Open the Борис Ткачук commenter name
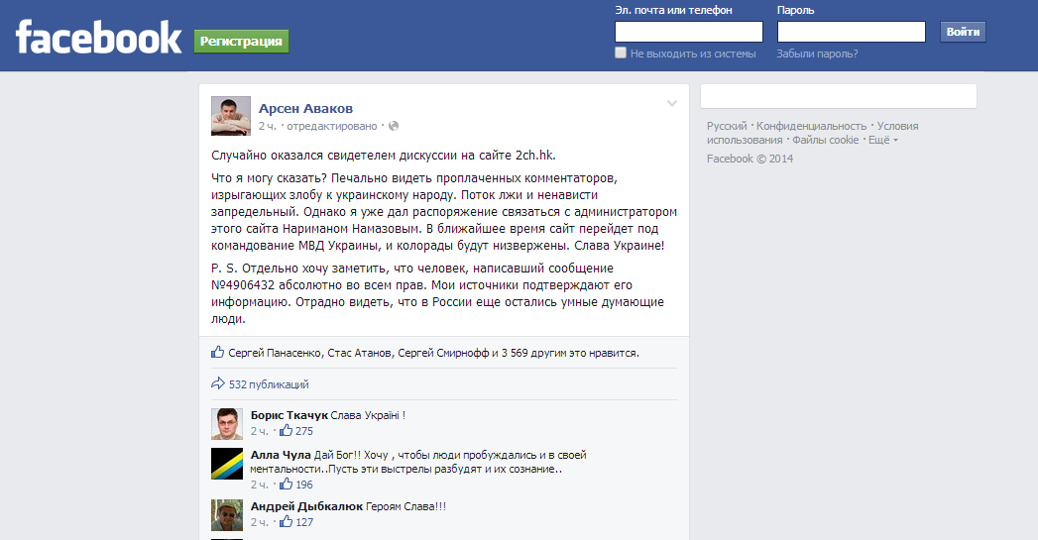Screen dimensions: 1038x540 (289, 415)
